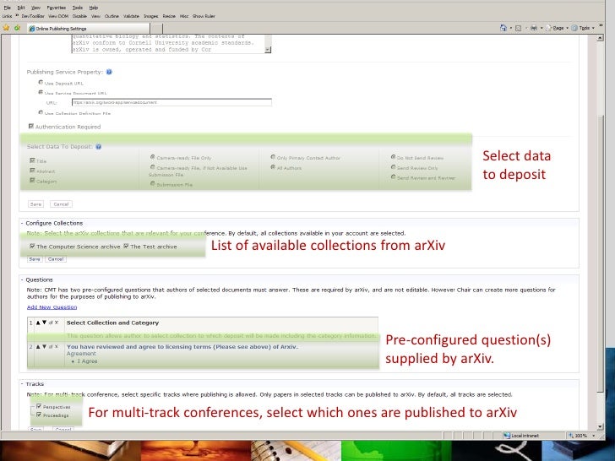Viewport: 615px width, 461px height.
Task: Open the zoom 100% dropdown arrow
Action: (x=593, y=436)
